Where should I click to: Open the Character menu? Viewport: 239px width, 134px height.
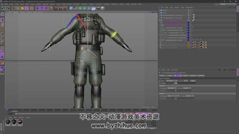click(x=84, y=4)
